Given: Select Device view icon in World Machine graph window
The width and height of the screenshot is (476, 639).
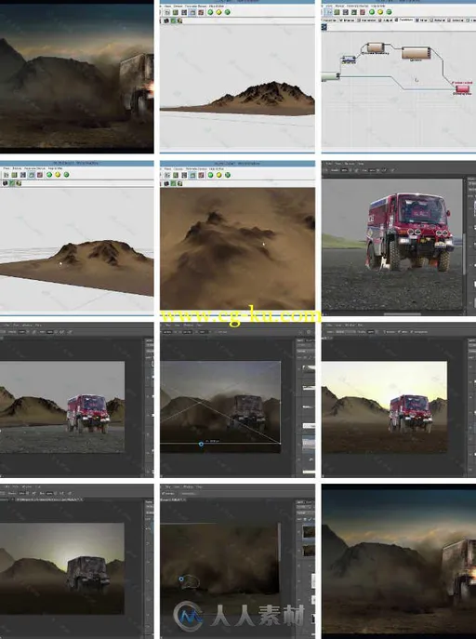Looking at the screenshot, I should 329,12.
